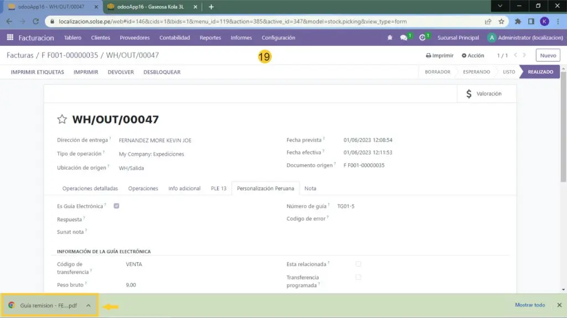Click the Valoración dollar button
Screen dimensions: 567x318
click(x=484, y=94)
